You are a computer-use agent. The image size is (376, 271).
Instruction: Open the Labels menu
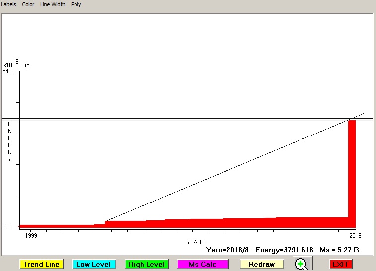click(8, 4)
